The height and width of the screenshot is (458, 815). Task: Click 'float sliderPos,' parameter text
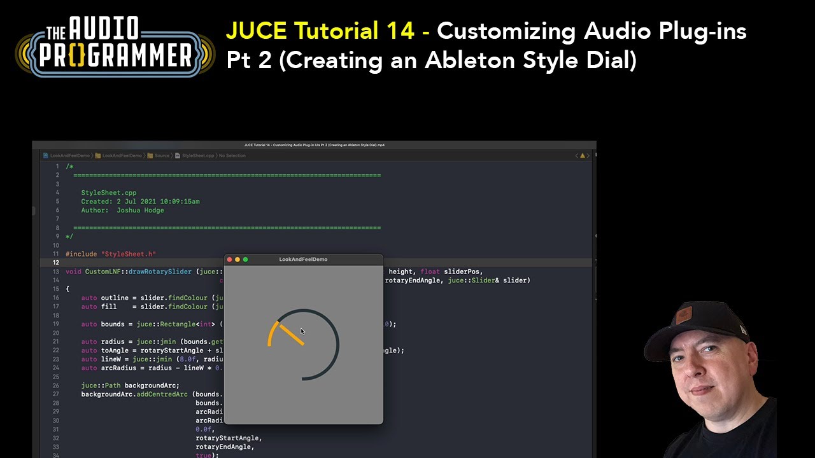[x=451, y=272]
